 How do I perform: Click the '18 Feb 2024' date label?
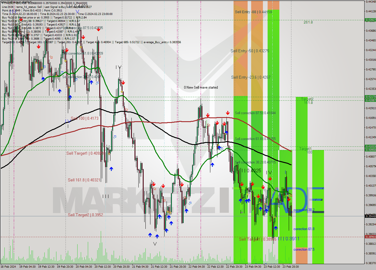pos(9,267)
